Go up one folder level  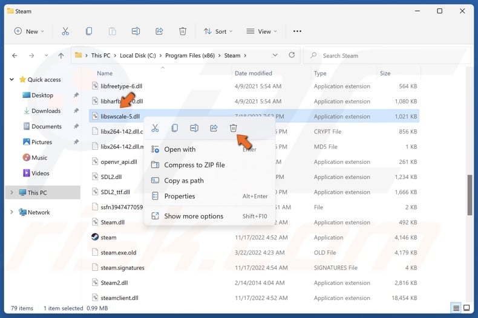click(x=61, y=56)
